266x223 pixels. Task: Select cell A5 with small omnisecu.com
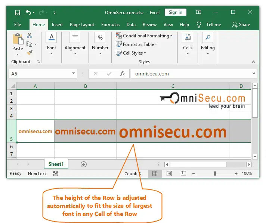tap(35, 131)
